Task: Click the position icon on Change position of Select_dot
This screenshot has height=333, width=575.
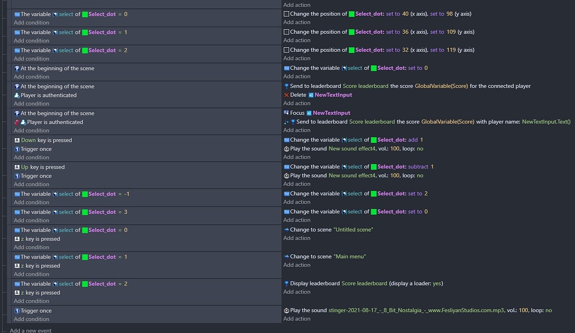Action: point(288,13)
